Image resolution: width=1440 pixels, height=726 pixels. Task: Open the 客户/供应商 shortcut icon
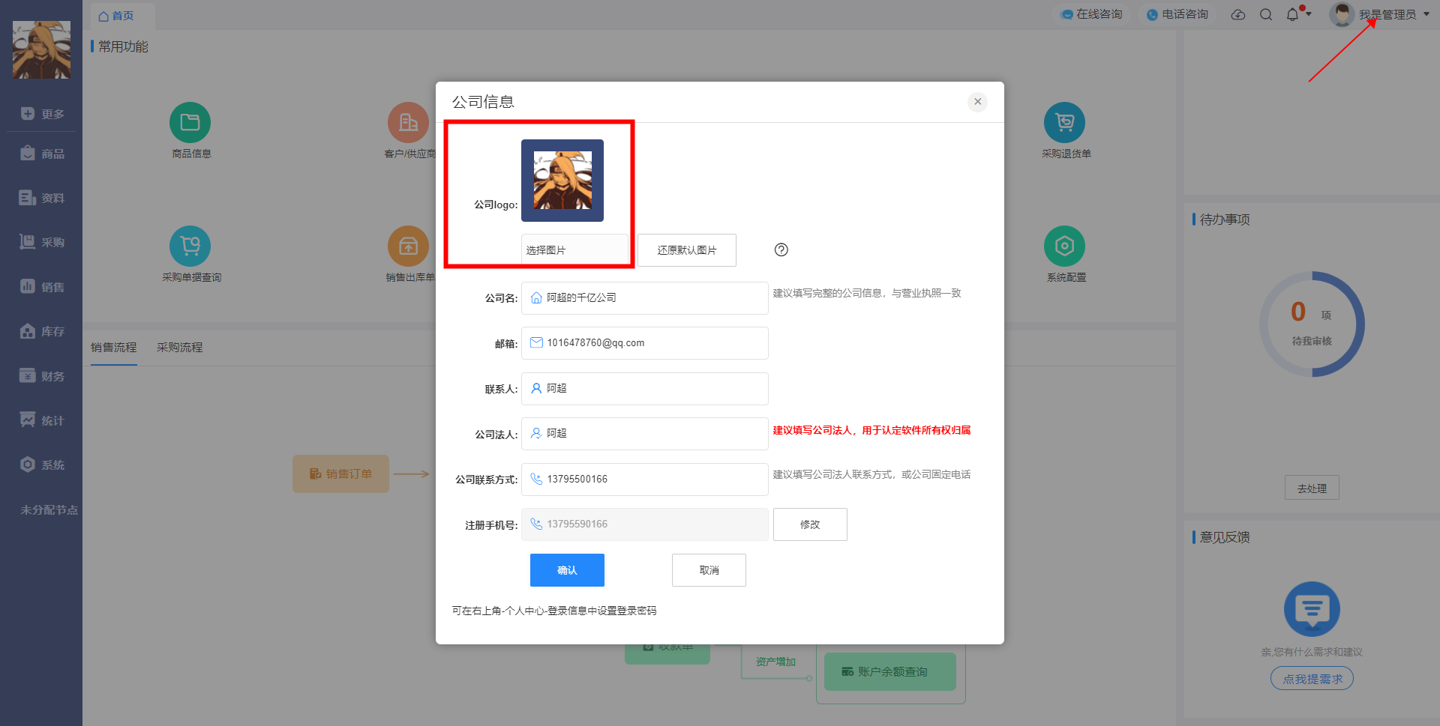pos(408,123)
